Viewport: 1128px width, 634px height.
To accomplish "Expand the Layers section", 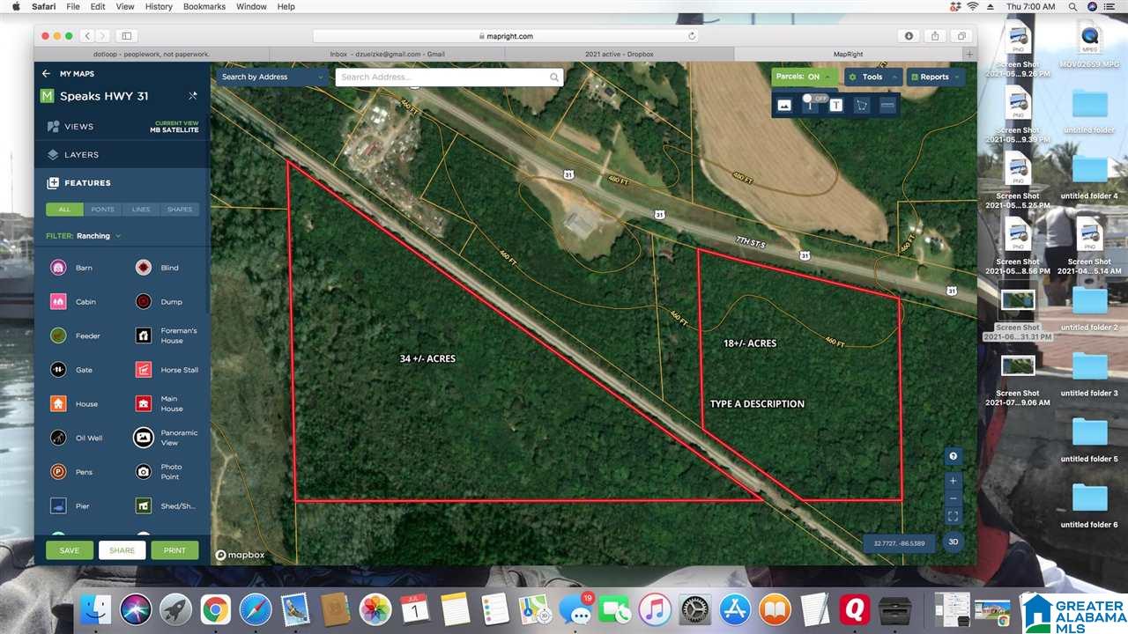I will click(x=122, y=155).
